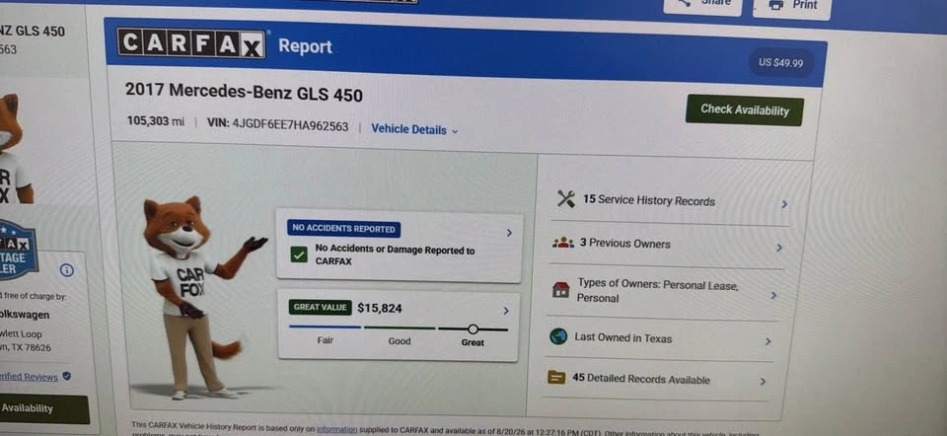Click the info circle icon in sidebar
The height and width of the screenshot is (436, 947).
click(x=67, y=270)
